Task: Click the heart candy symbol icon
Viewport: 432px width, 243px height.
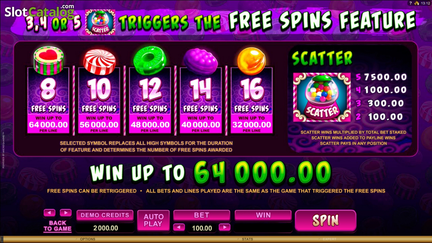Action: click(49, 59)
